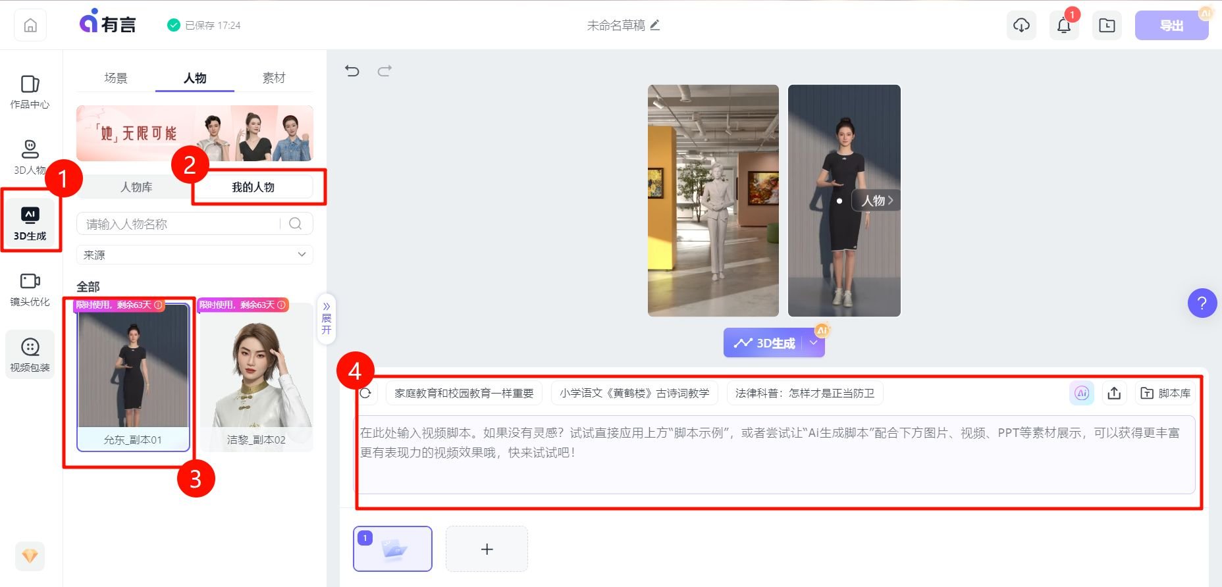Select 我的人物 toggle
Screen dimensions: 1222x587
click(253, 187)
